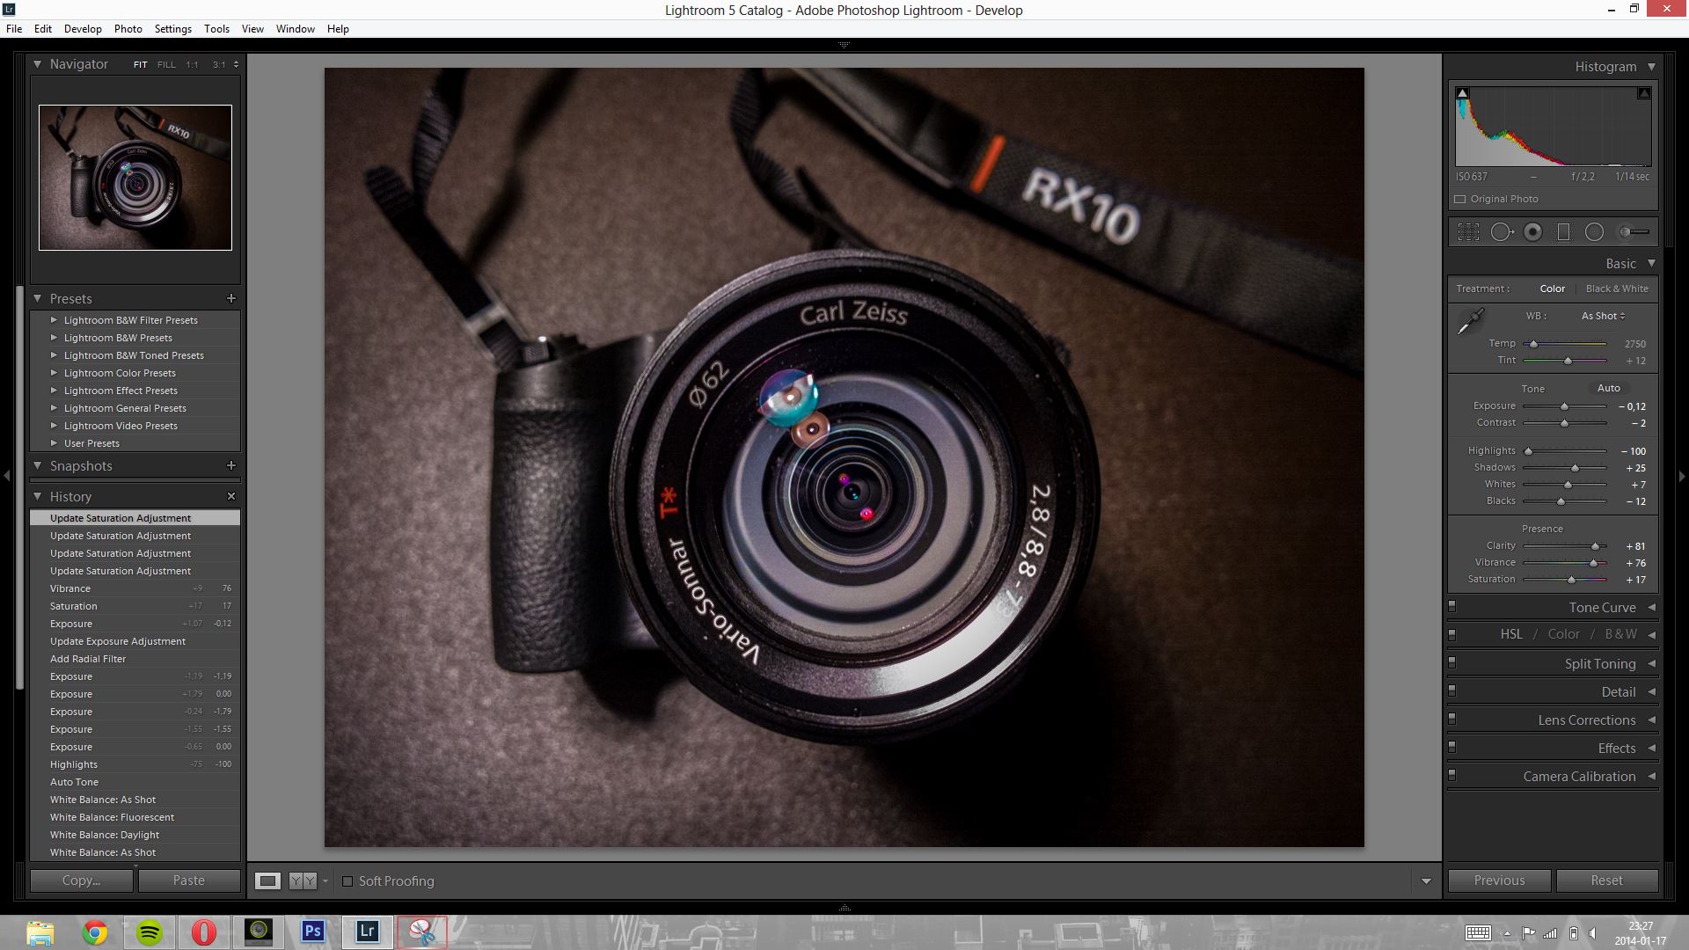The image size is (1689, 950).
Task: Open Opera browser from the taskbar
Action: [204, 932]
